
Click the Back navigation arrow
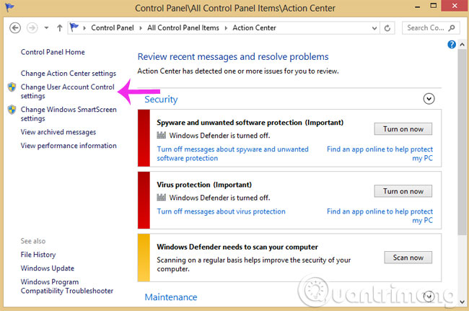(x=15, y=28)
